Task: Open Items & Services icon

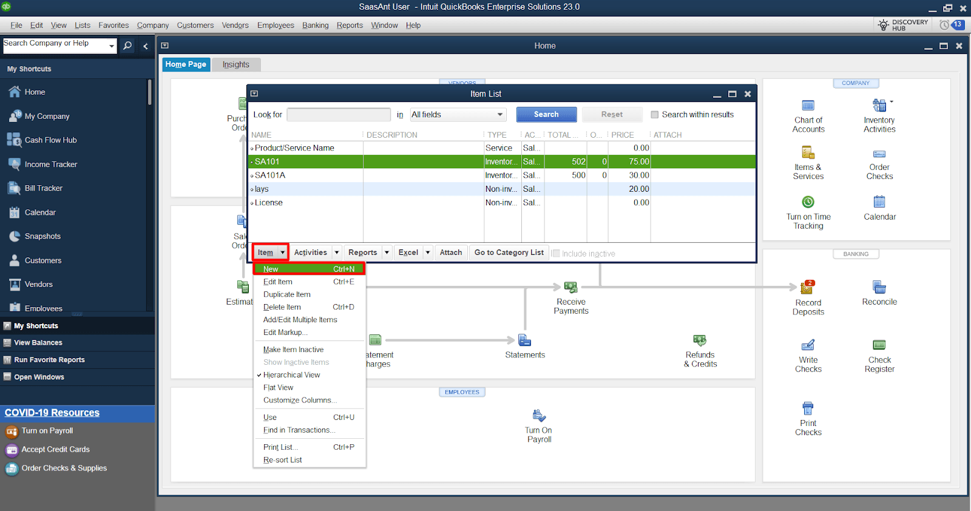Action: [x=808, y=152]
